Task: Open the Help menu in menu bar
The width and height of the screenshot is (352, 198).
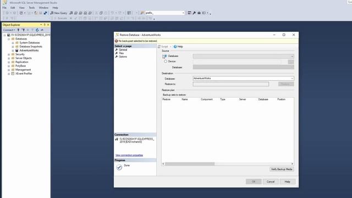Action: tap(55, 8)
